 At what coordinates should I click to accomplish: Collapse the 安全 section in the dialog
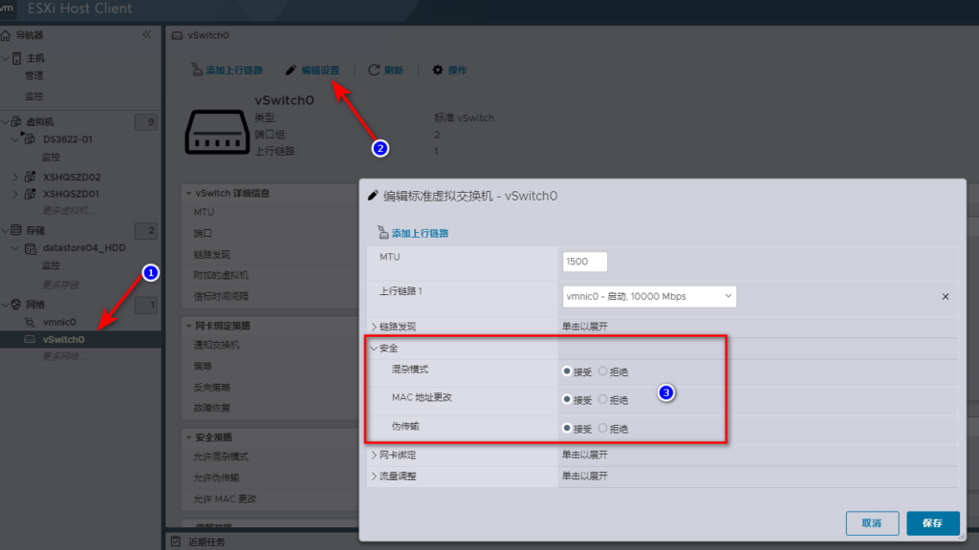click(374, 349)
